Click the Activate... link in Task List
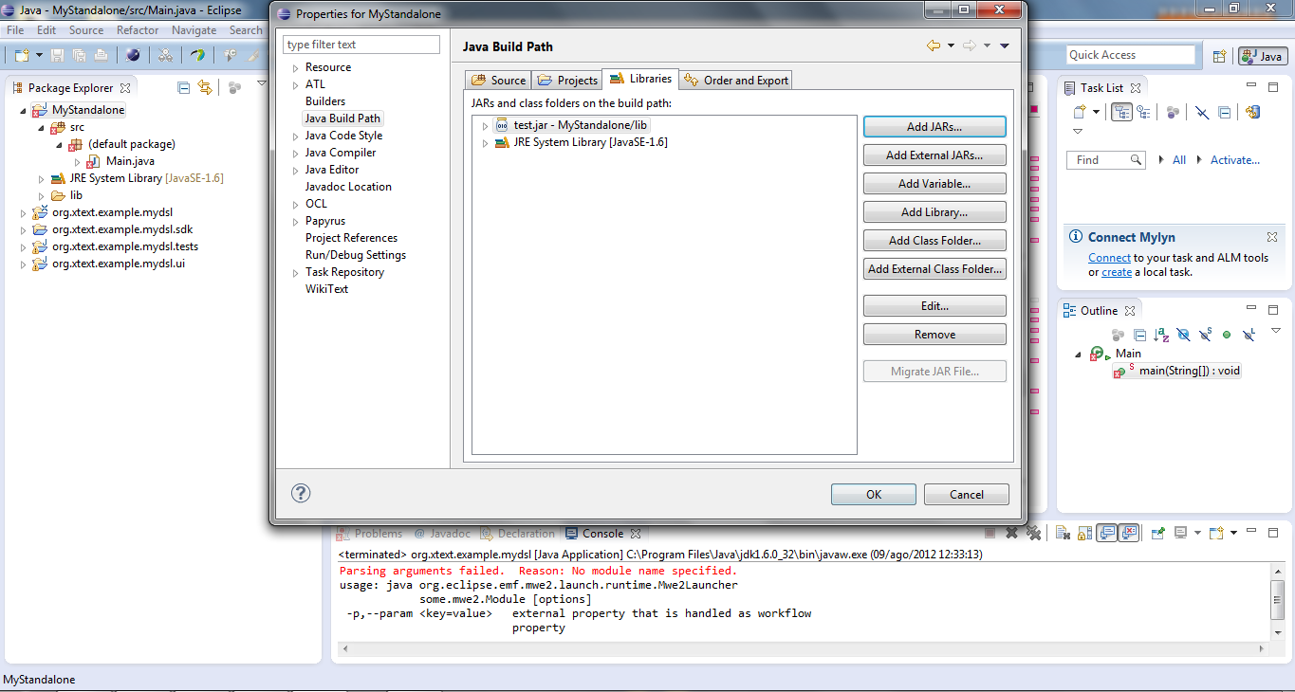The height and width of the screenshot is (692, 1295). [x=1235, y=160]
